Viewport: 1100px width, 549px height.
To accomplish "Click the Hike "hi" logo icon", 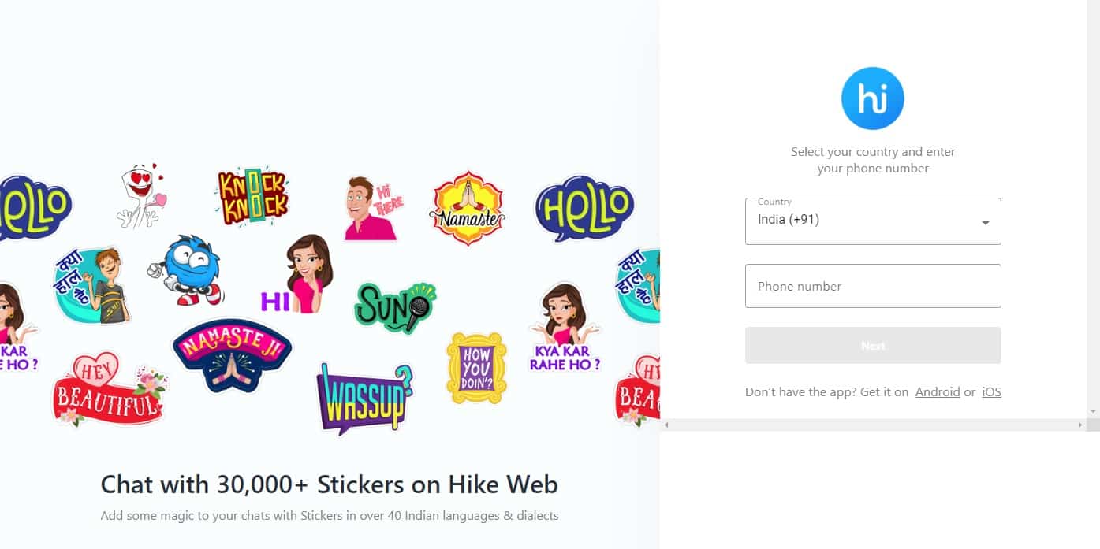I will pos(872,97).
